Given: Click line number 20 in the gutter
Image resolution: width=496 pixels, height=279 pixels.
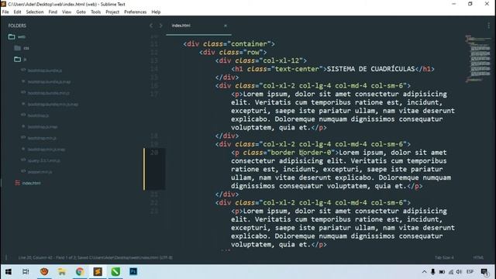Looking at the screenshot, I should 154,153.
